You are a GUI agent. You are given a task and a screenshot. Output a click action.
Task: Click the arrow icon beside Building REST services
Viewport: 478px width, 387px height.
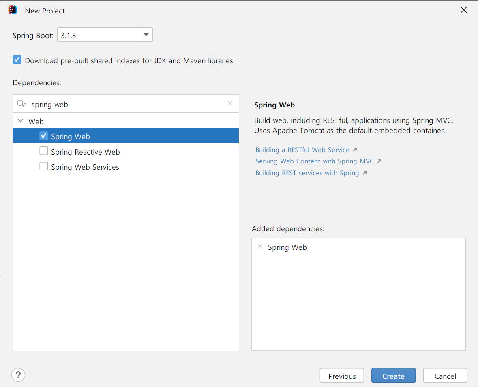coord(364,173)
